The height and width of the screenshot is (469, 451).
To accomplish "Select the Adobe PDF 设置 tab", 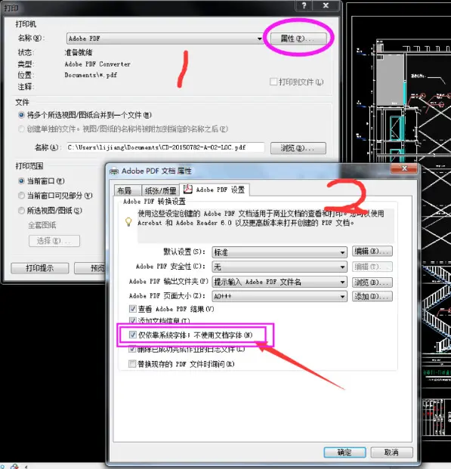I will pos(215,190).
